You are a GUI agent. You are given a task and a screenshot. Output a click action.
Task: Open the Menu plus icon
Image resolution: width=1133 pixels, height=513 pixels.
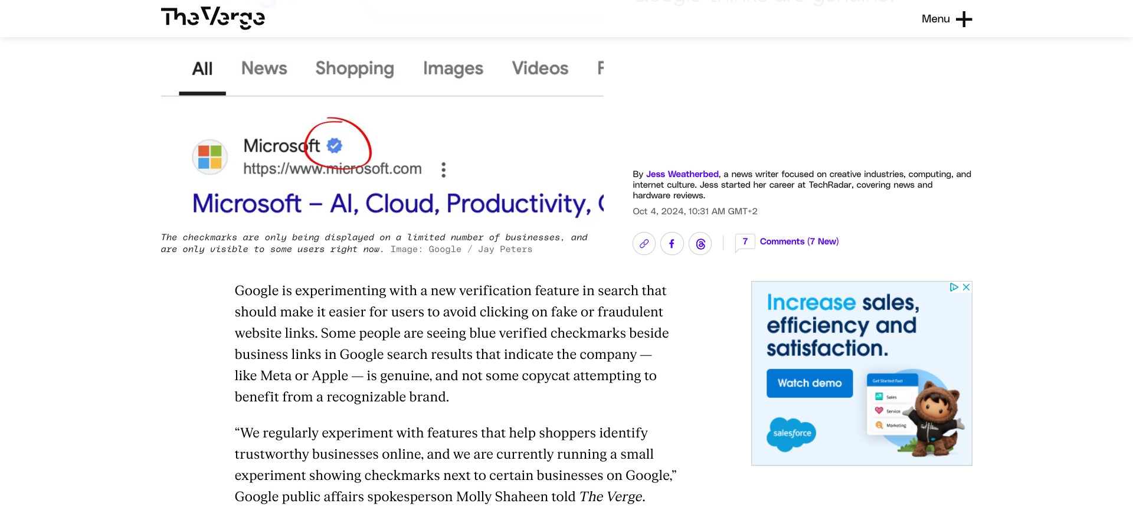point(964,19)
